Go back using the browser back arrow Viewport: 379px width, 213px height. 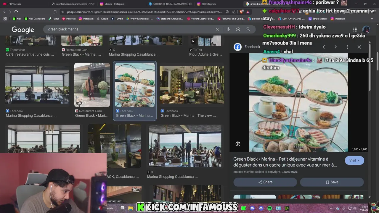tap(4, 12)
